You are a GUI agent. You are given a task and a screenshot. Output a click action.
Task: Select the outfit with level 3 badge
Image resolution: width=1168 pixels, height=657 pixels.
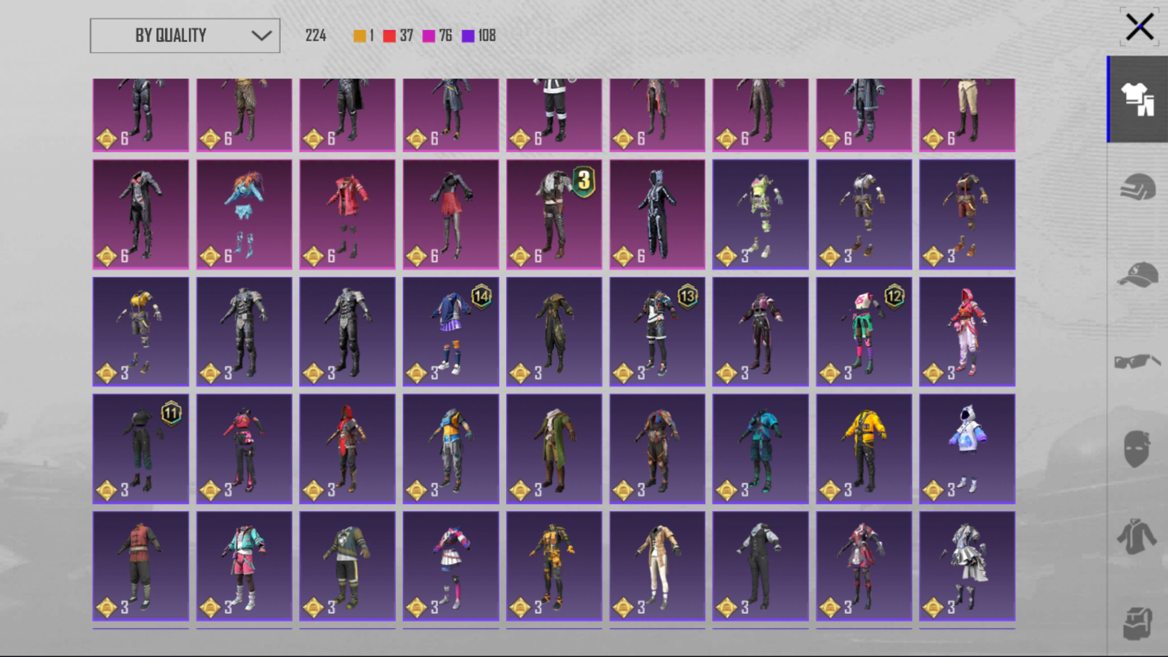(x=554, y=214)
